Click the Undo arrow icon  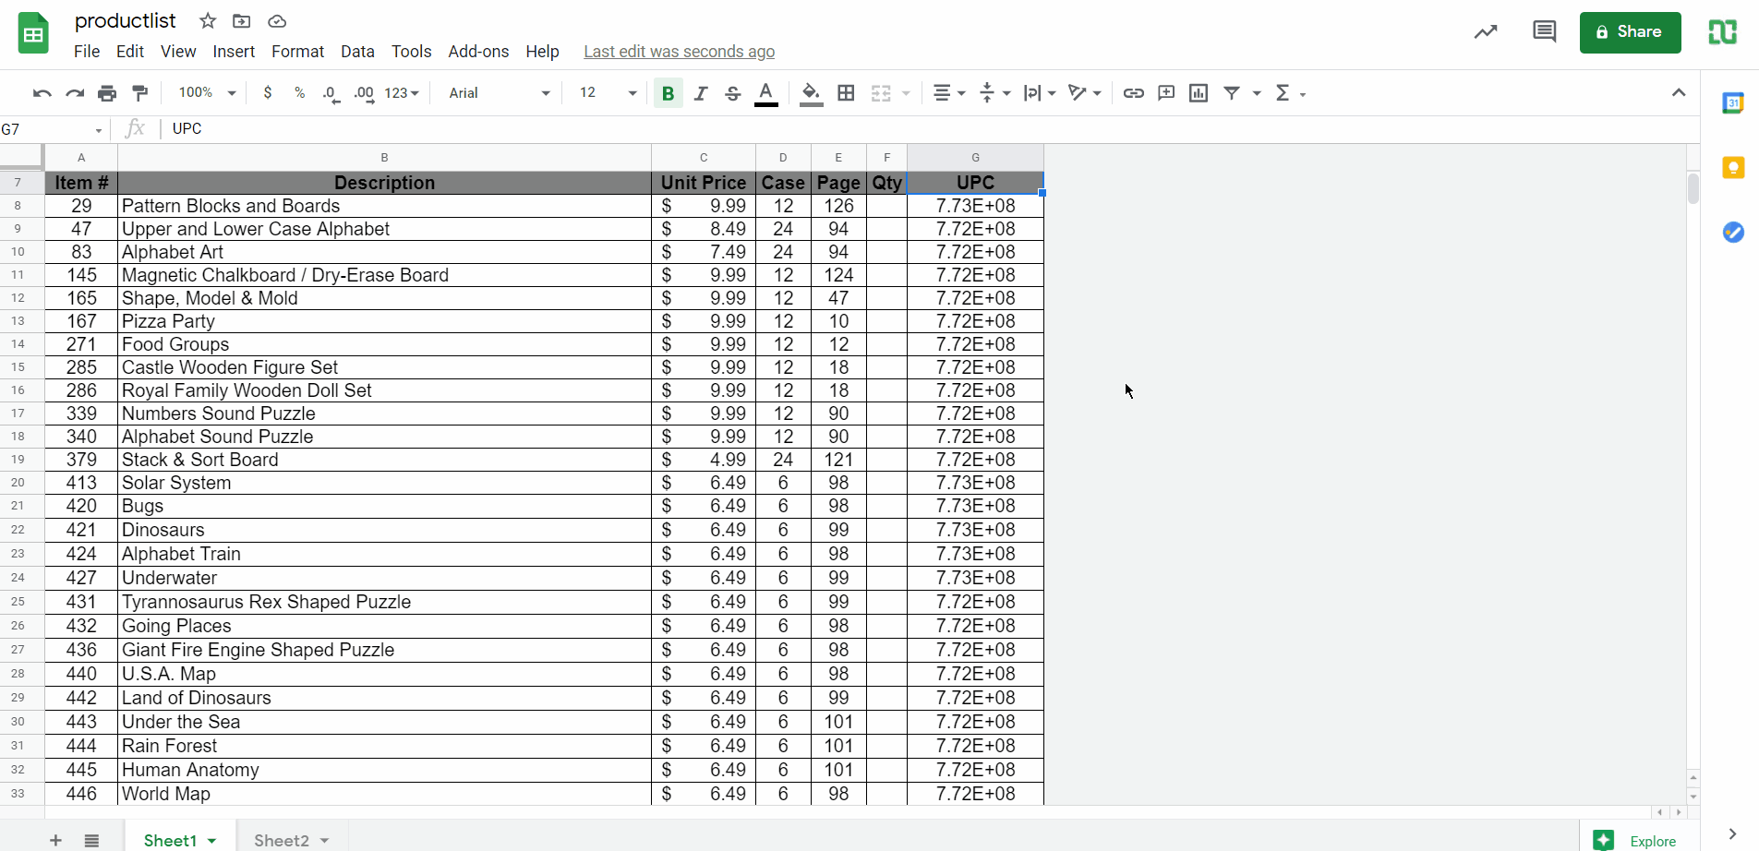pos(42,93)
